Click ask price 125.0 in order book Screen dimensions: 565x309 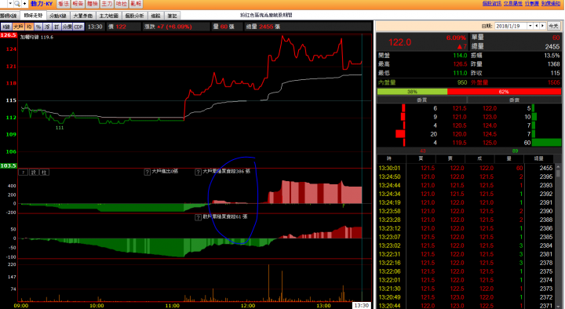(x=490, y=143)
